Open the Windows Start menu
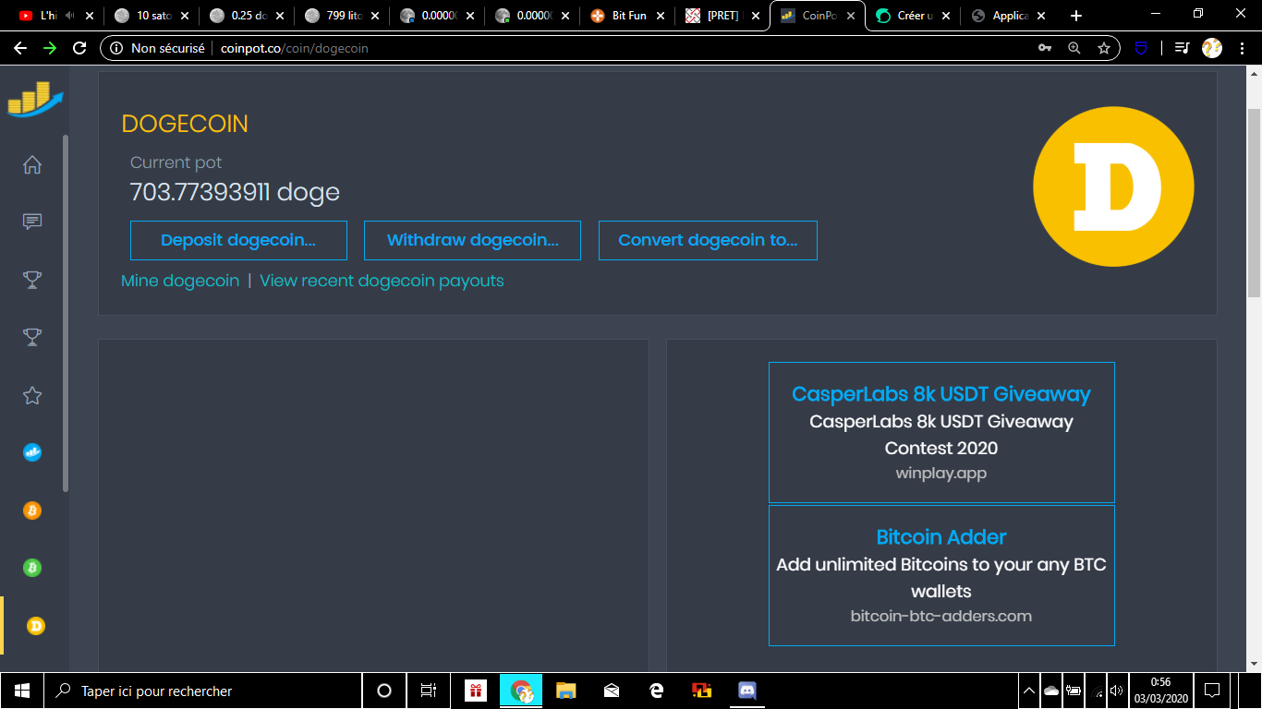This screenshot has height=709, width=1262. click(21, 691)
